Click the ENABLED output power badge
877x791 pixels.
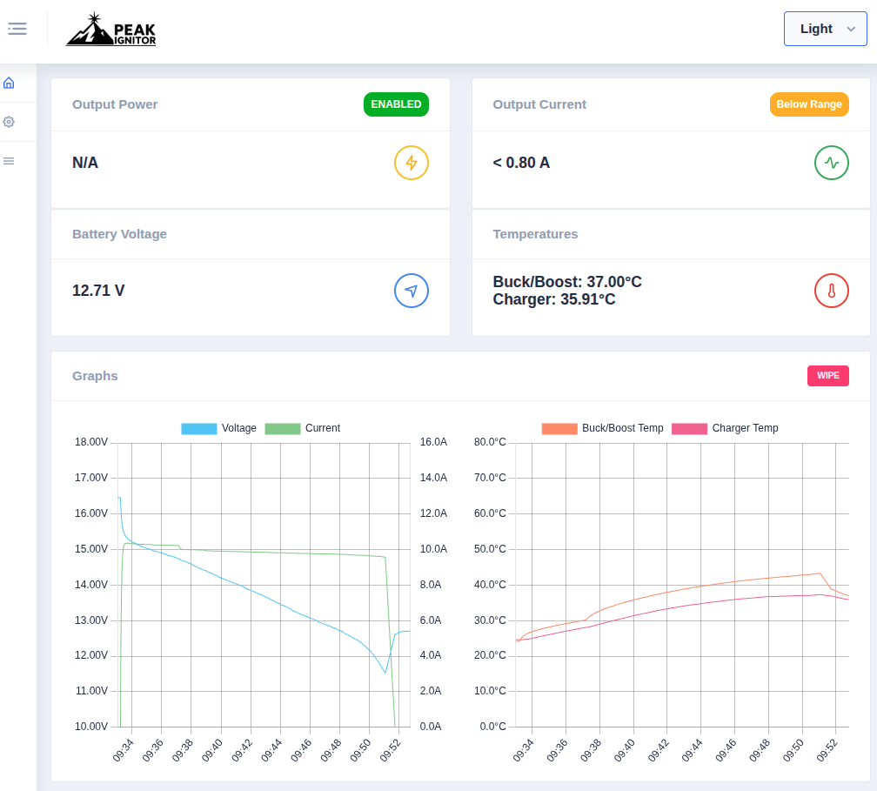pos(396,104)
